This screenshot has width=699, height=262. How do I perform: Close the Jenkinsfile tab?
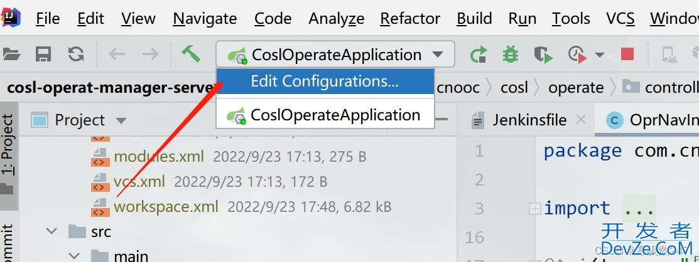pyautogui.click(x=580, y=119)
